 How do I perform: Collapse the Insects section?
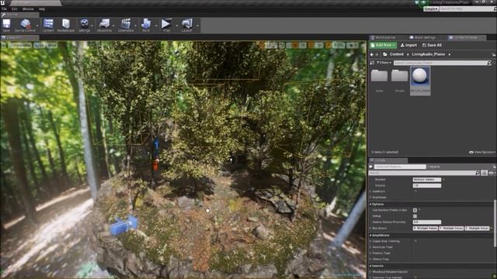point(370,266)
